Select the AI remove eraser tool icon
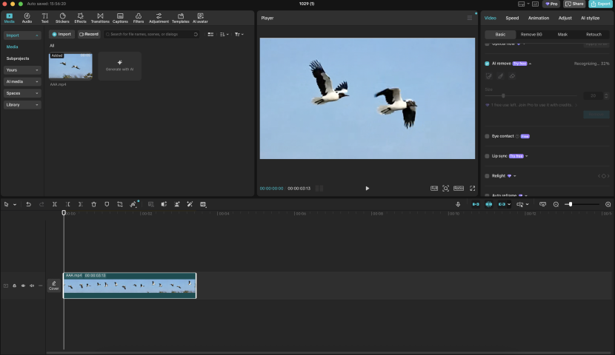This screenshot has height=355, width=615. 512,76
